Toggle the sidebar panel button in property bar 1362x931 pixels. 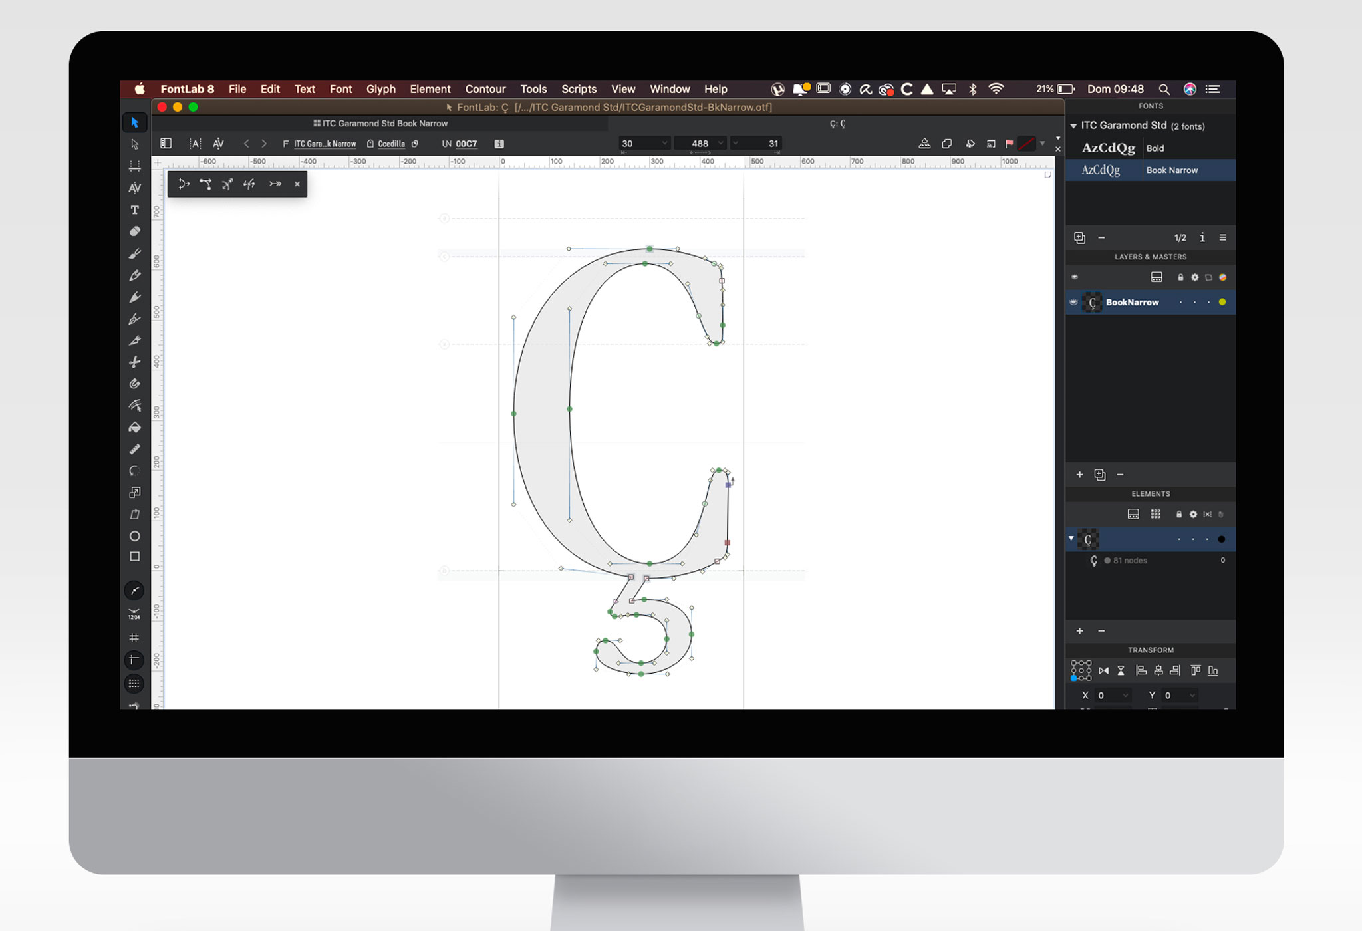pyautogui.click(x=166, y=144)
